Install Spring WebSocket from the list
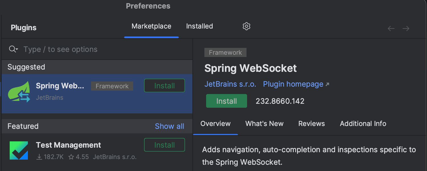 (x=165, y=86)
